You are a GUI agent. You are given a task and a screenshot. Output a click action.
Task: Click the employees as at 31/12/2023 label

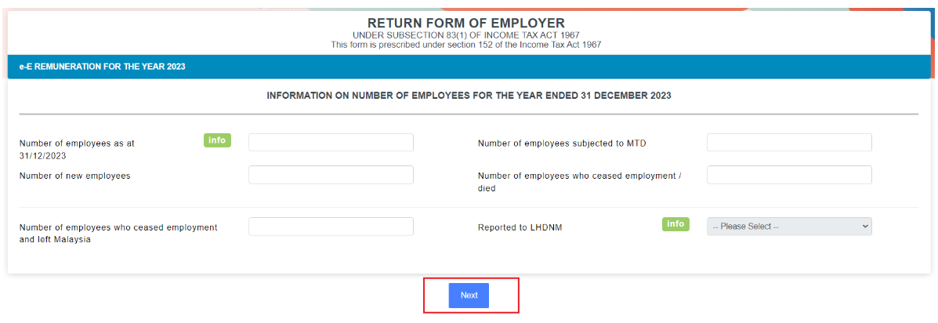click(77, 149)
